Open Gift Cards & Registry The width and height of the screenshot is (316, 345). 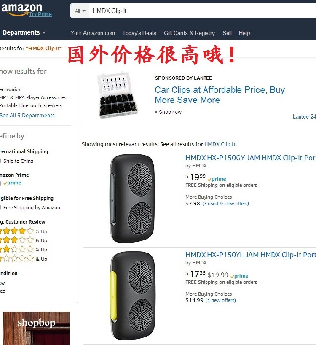[x=189, y=33]
